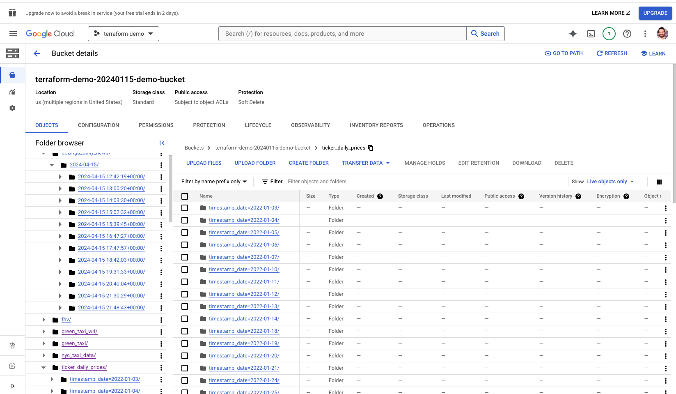This screenshot has height=394, width=676.
Task: Open Settings gear icon in sidebar
Action: pyautogui.click(x=12, y=108)
